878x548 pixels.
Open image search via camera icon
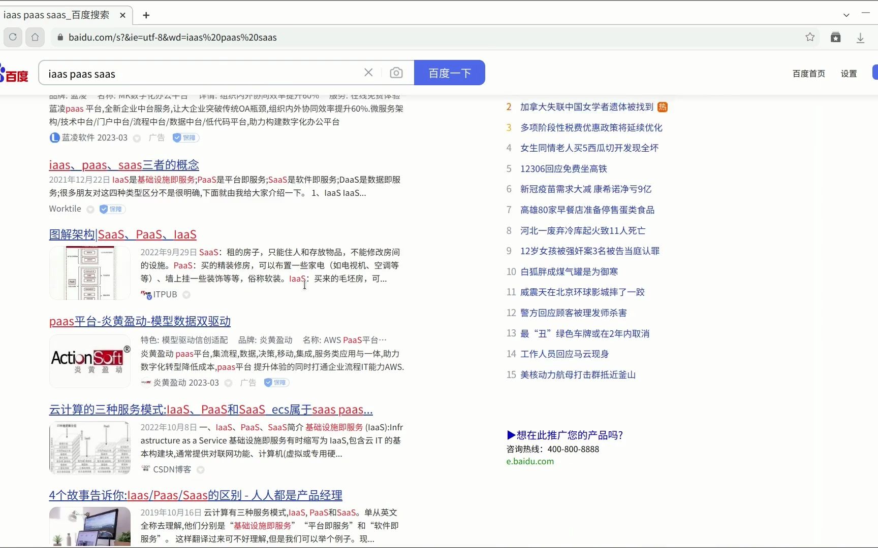click(396, 73)
